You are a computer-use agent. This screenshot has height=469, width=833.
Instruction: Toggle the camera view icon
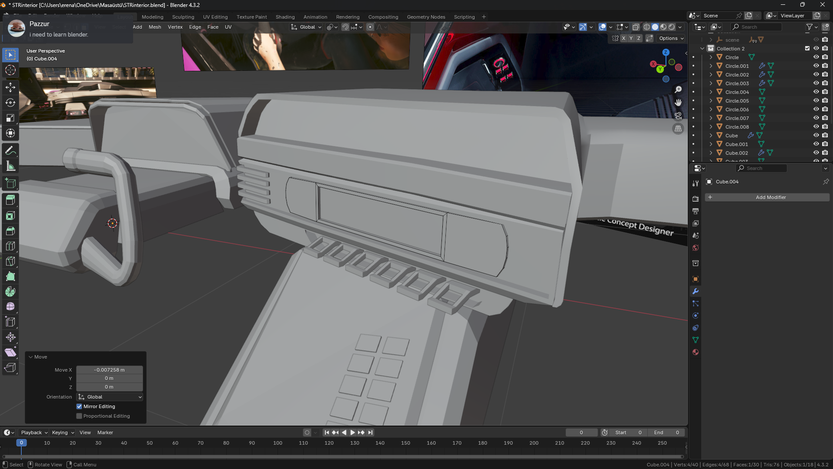click(x=678, y=116)
